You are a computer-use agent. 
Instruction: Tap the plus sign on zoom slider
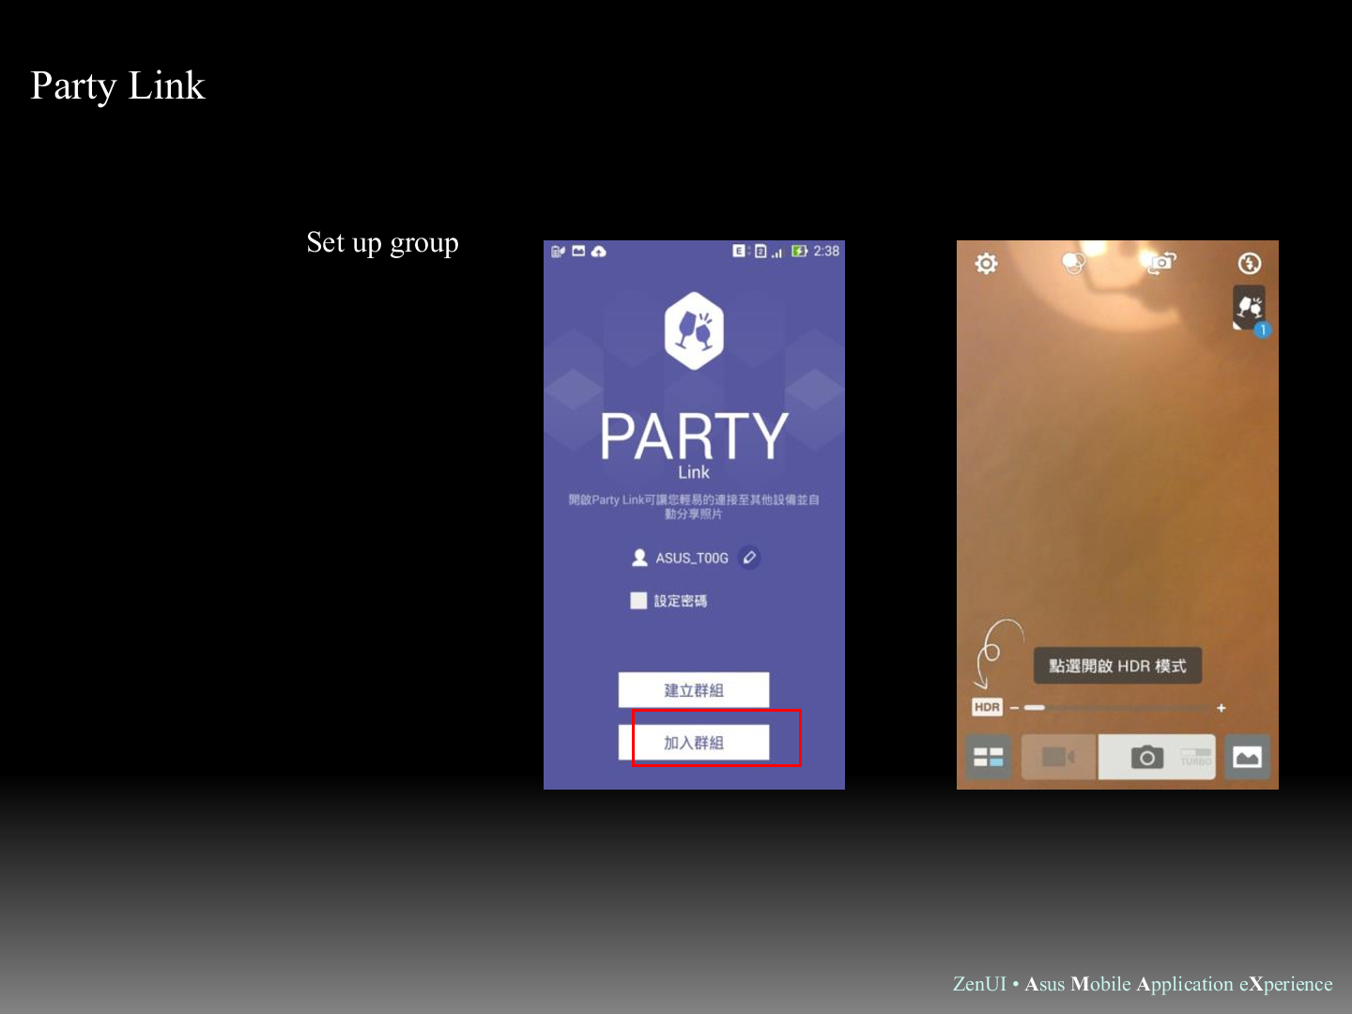pos(1221,708)
